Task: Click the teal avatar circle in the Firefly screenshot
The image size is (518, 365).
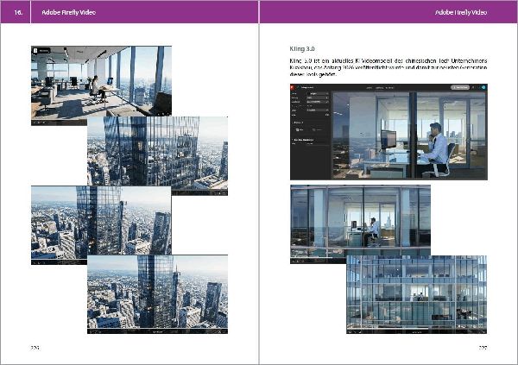Action: pos(483,87)
